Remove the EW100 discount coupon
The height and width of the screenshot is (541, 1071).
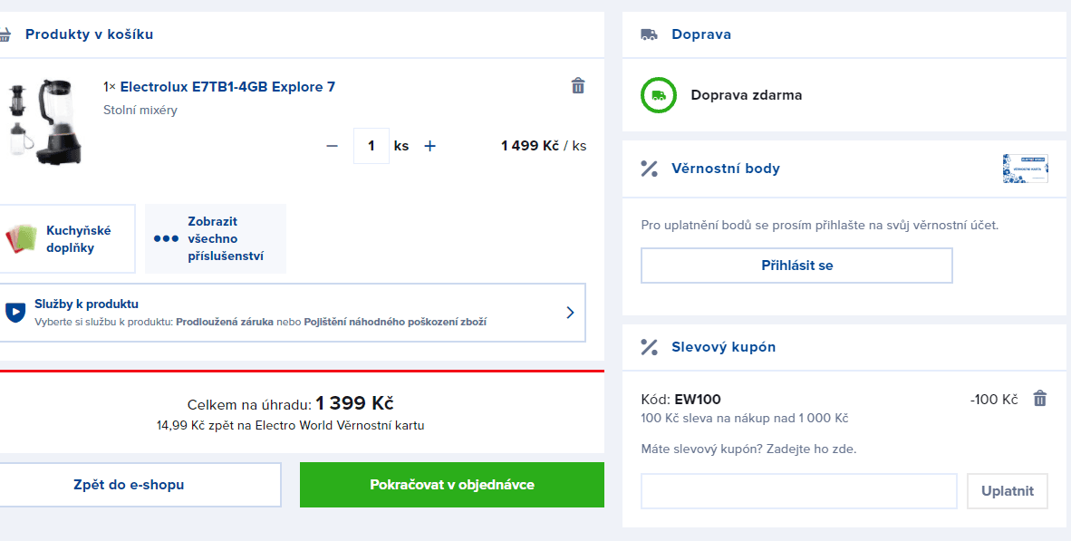coord(1039,399)
